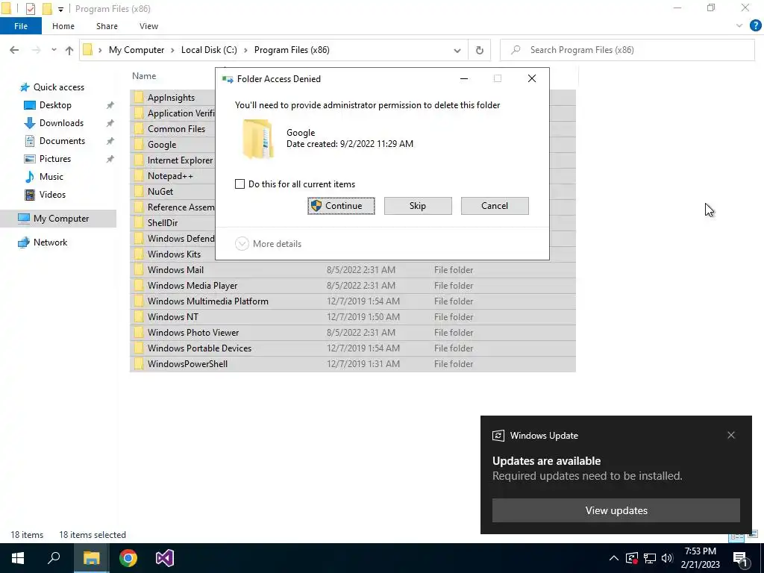Screen dimensions: 764x573
Task: Open Documents in the navigation pane
Action: 62,141
